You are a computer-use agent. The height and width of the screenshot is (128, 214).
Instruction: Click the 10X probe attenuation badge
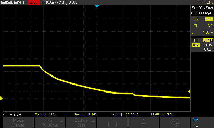click(x=196, y=45)
